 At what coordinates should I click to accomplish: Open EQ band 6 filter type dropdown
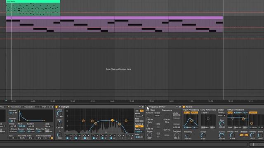[x=115, y=135]
